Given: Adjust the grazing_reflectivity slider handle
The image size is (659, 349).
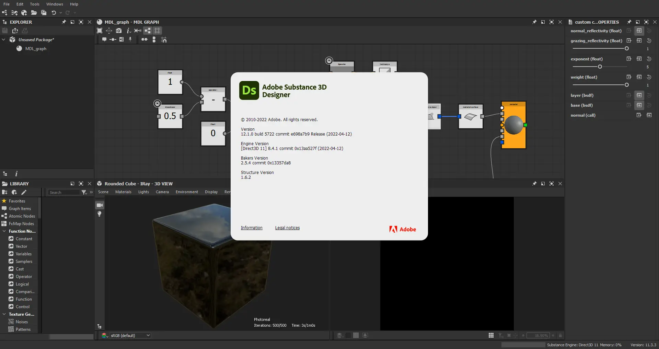Looking at the screenshot, I should [x=627, y=48].
